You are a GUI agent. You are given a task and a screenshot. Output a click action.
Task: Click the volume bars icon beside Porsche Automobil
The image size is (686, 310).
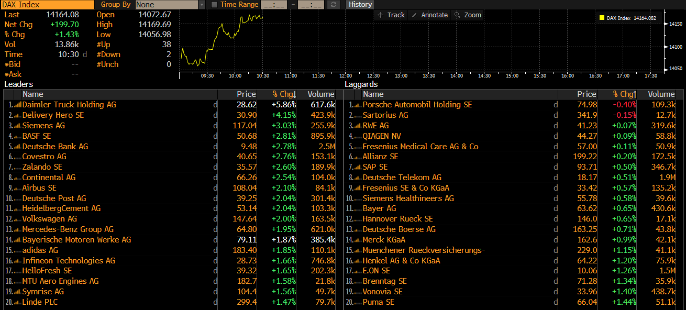[358, 105]
